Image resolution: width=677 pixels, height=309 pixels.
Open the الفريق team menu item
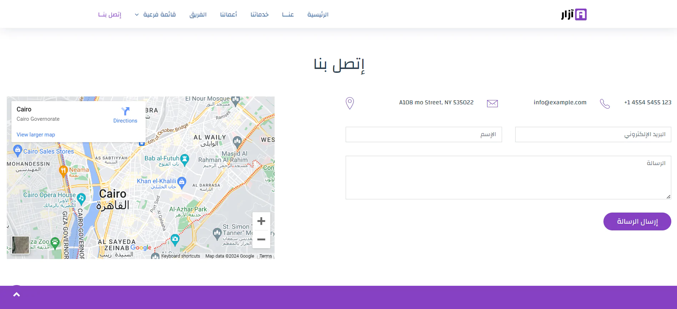point(198,15)
